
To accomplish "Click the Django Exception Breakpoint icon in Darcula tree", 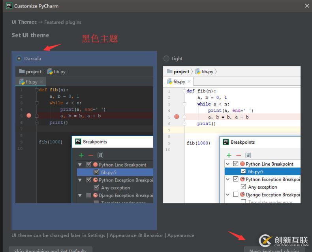I will click(x=96, y=195).
